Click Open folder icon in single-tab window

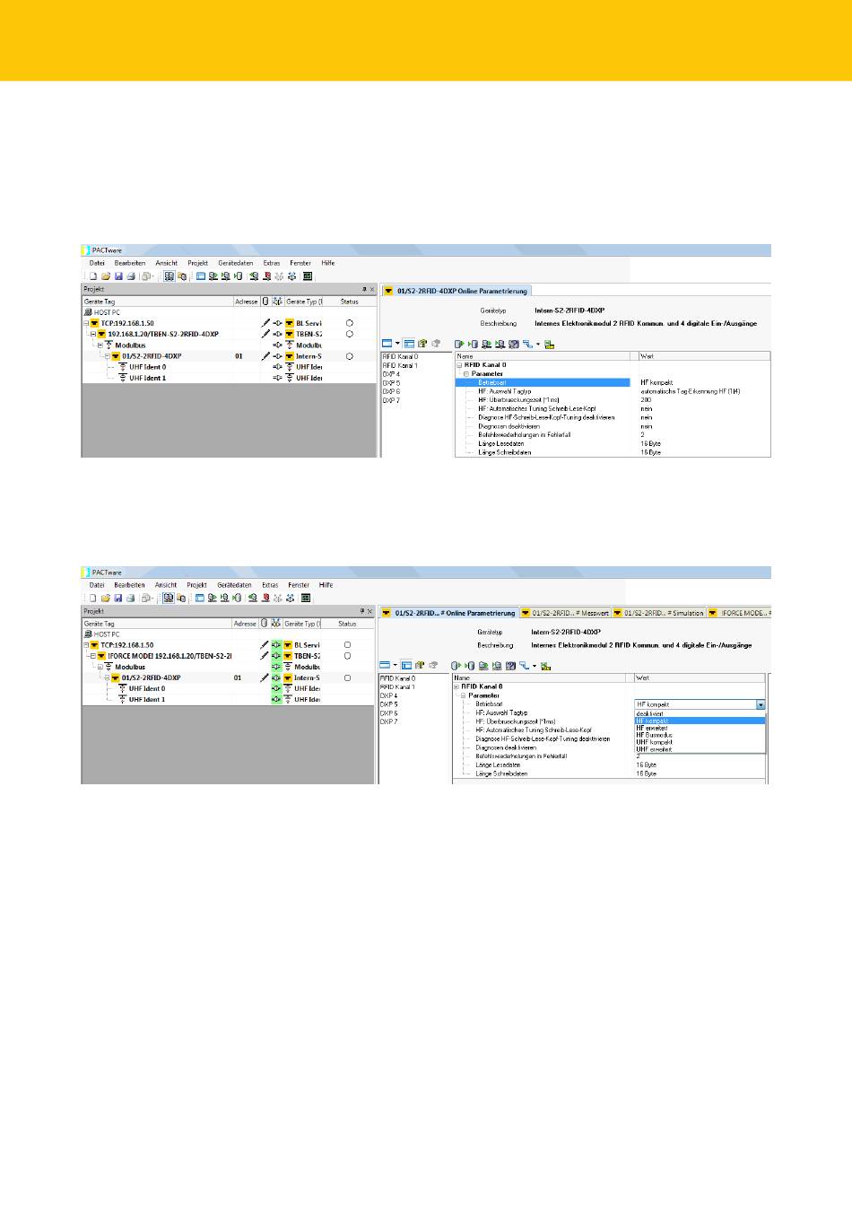(x=106, y=276)
